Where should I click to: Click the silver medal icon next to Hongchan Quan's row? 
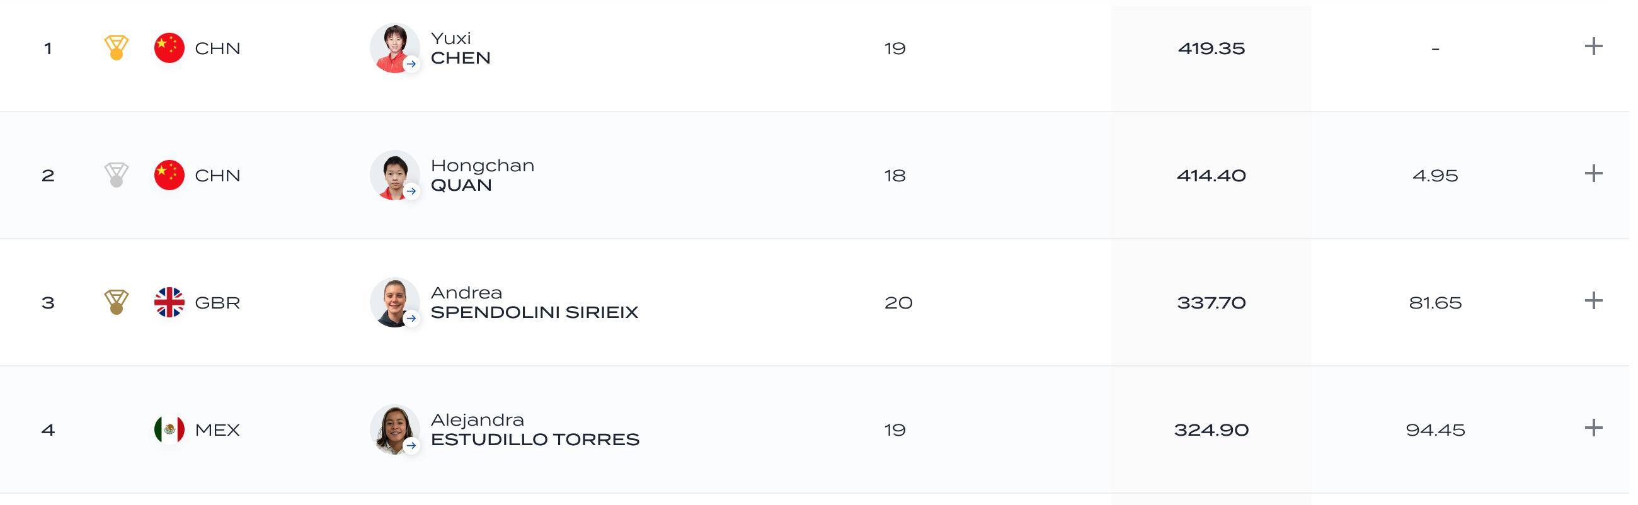(117, 174)
